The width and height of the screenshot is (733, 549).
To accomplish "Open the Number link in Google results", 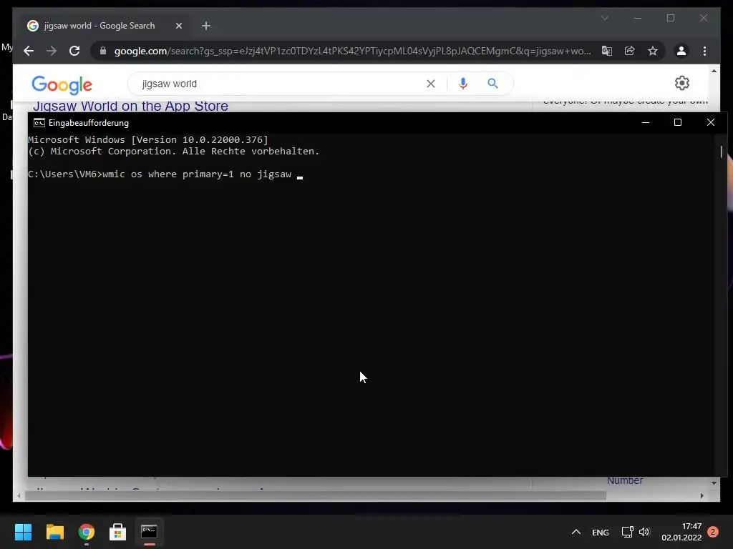I will pyautogui.click(x=624, y=480).
